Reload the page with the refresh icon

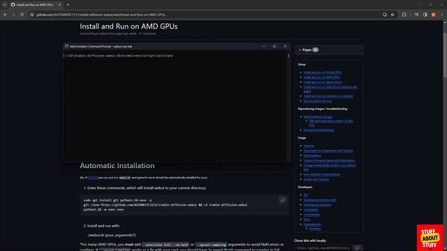(22, 15)
